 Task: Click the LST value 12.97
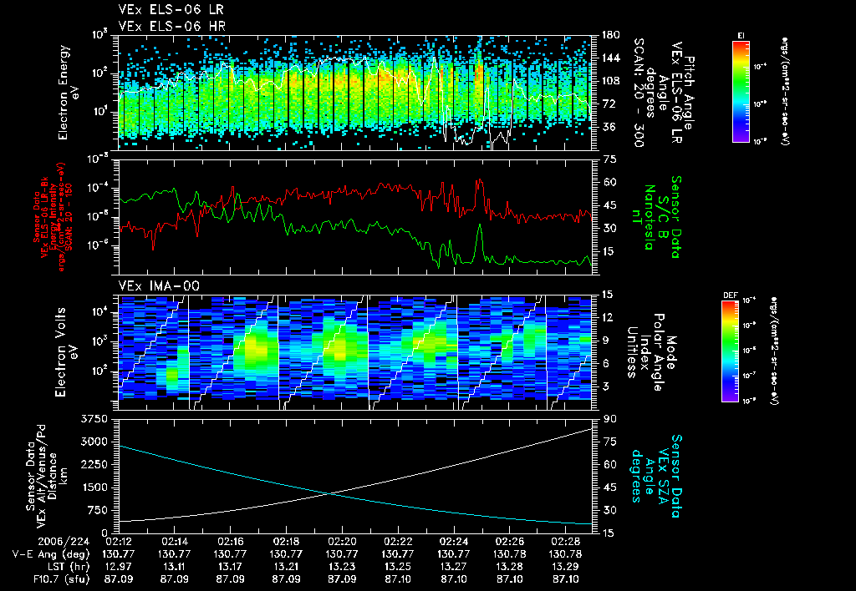coord(119,567)
